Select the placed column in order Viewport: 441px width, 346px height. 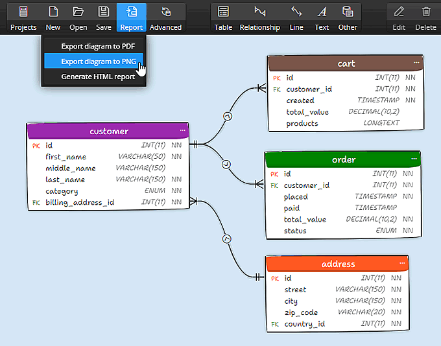point(343,196)
